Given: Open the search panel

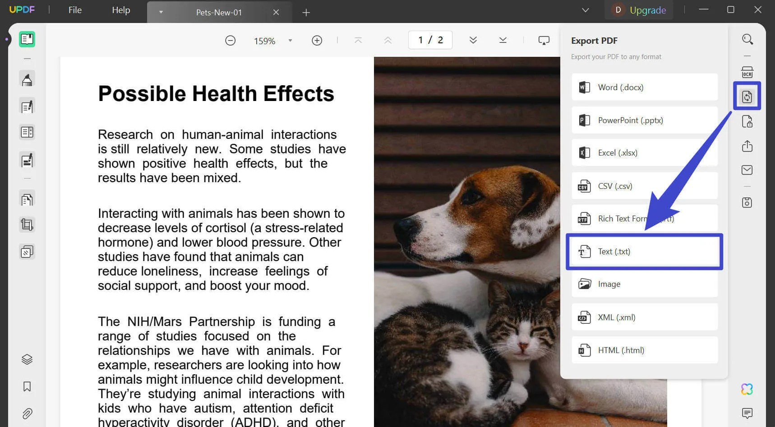Looking at the screenshot, I should [x=747, y=39].
